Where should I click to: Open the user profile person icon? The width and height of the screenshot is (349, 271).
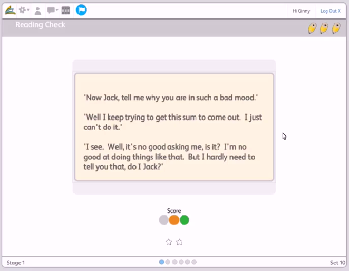(x=38, y=11)
